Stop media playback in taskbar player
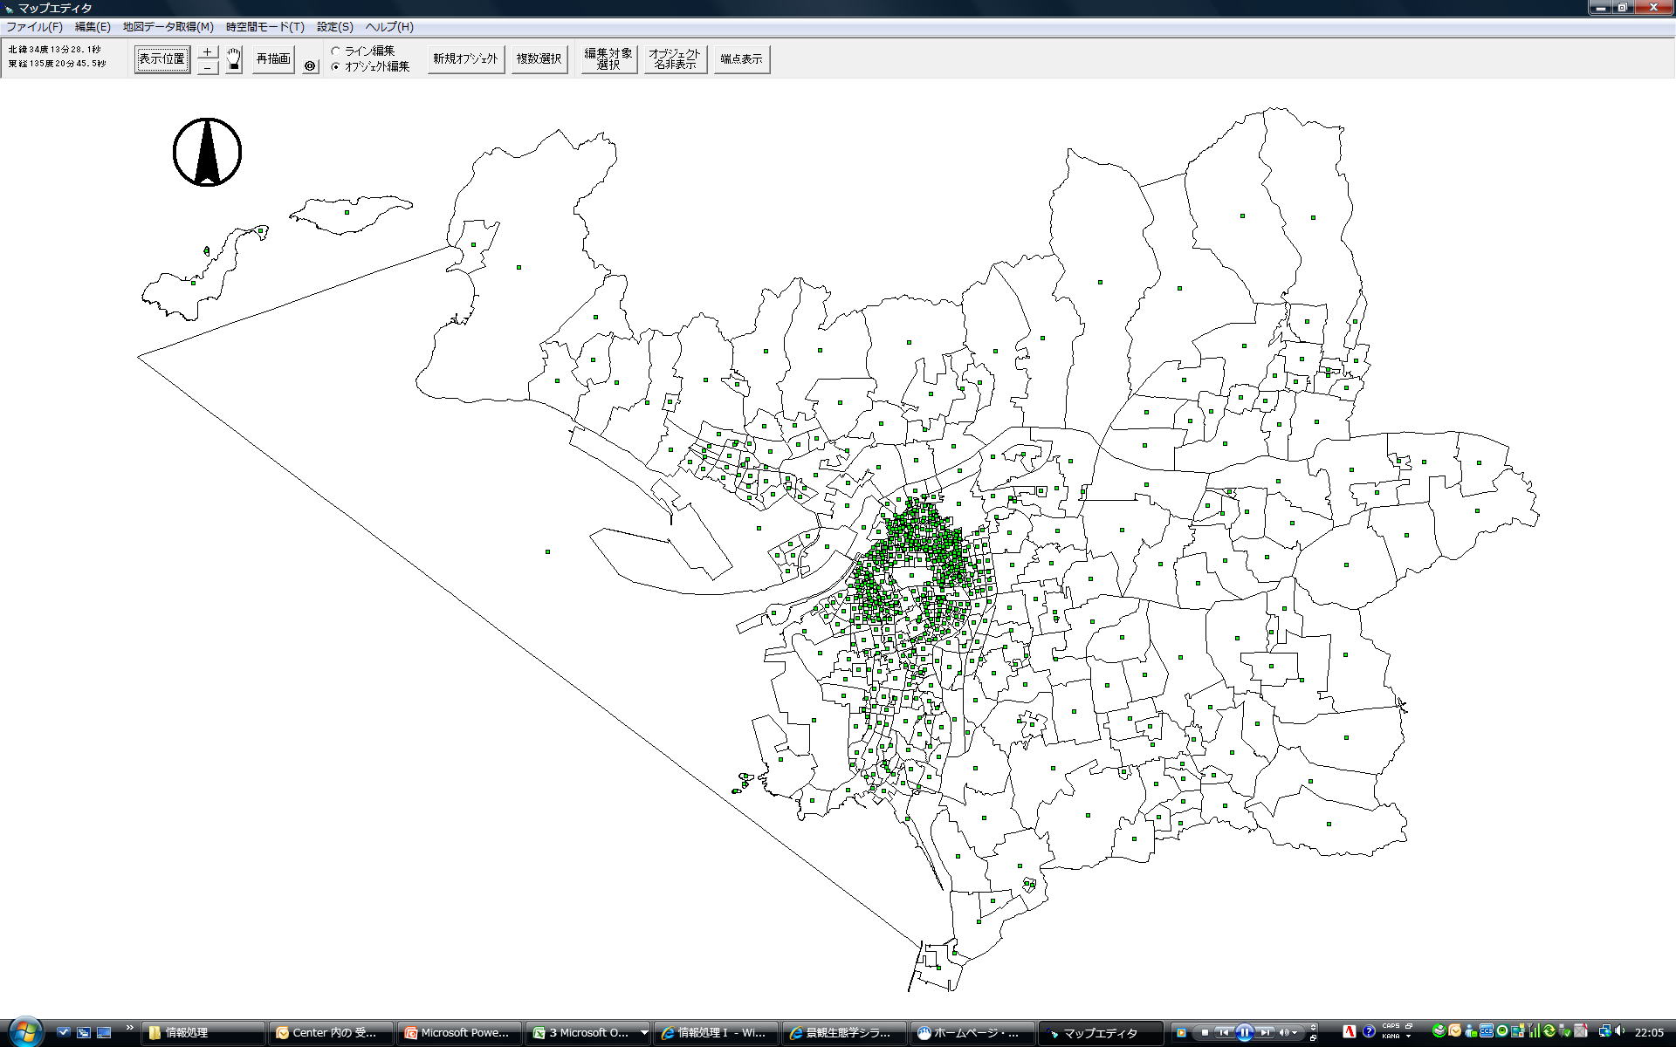This screenshot has height=1047, width=1676. 1205,1033
